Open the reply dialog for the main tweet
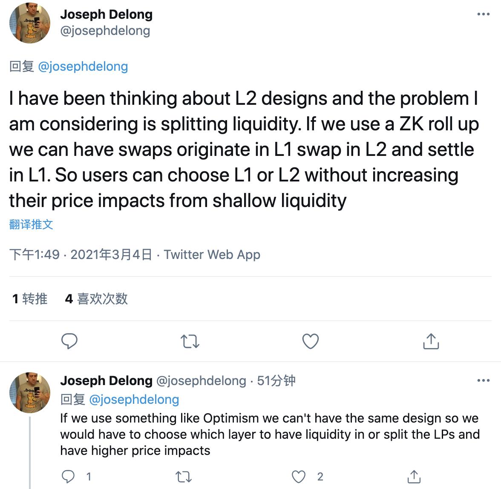The width and height of the screenshot is (501, 489). click(70, 341)
